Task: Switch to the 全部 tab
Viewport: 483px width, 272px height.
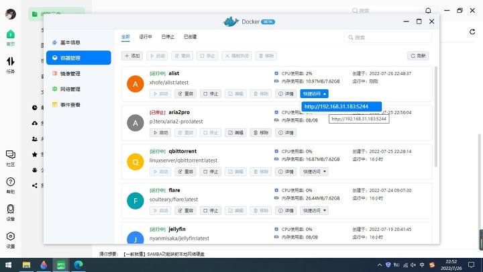Action: pos(125,37)
